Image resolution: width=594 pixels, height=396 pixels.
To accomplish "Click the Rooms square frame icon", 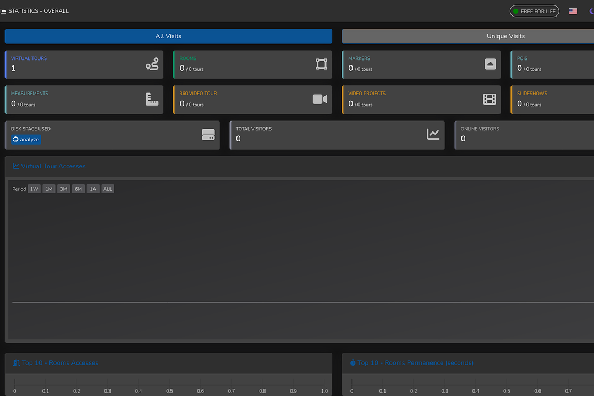I will point(321,64).
